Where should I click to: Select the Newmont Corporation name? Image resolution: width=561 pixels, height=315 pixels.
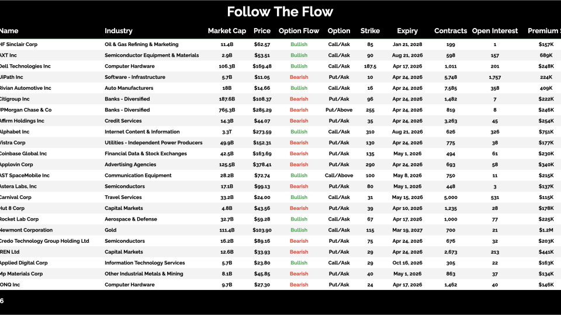pyautogui.click(x=26, y=230)
